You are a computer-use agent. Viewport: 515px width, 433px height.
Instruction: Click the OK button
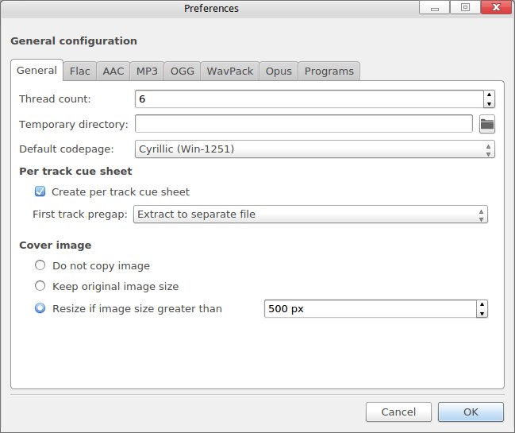tap(471, 412)
